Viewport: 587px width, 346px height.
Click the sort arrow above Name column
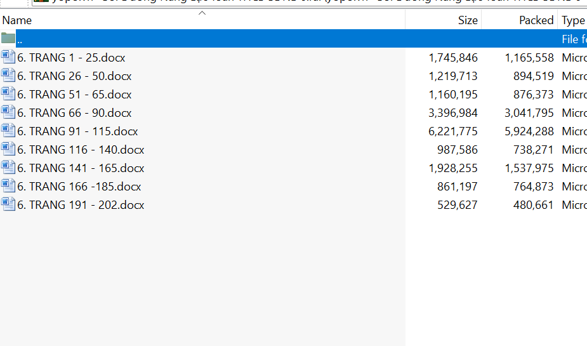202,13
